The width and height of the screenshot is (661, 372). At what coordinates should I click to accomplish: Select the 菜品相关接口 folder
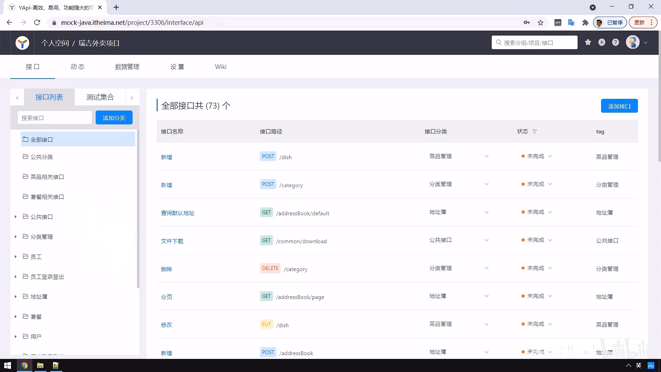coord(47,177)
